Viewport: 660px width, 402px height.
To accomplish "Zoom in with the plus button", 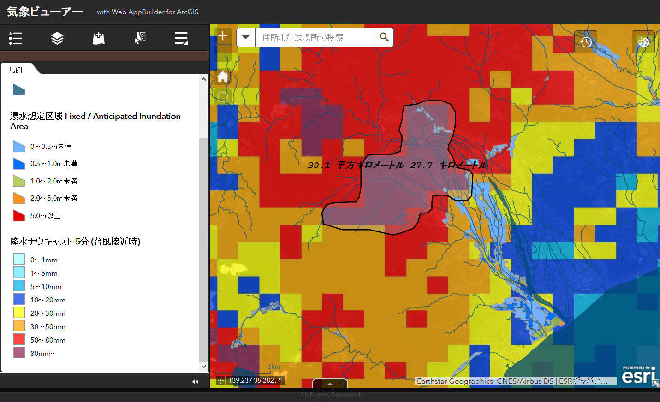I will (x=223, y=35).
